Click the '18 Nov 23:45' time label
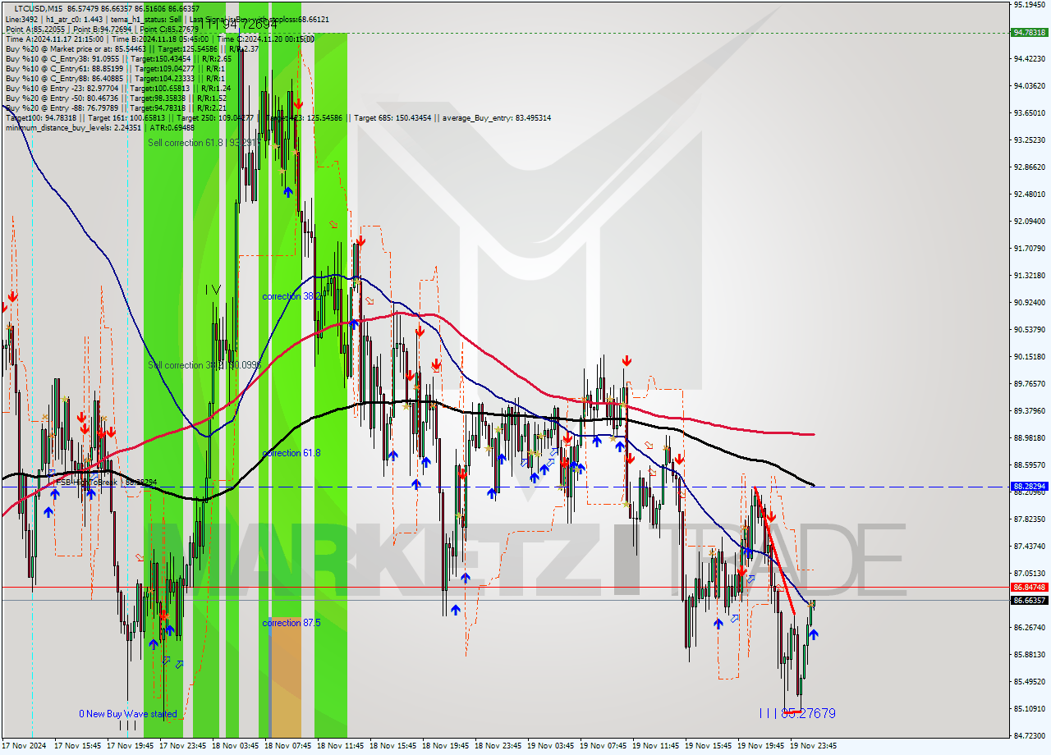This screenshot has height=755, width=1051. (498, 746)
